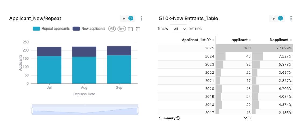Expand the Show entries dropdown
Image resolution: width=303 pixels, height=124 pixels.
click(x=179, y=29)
